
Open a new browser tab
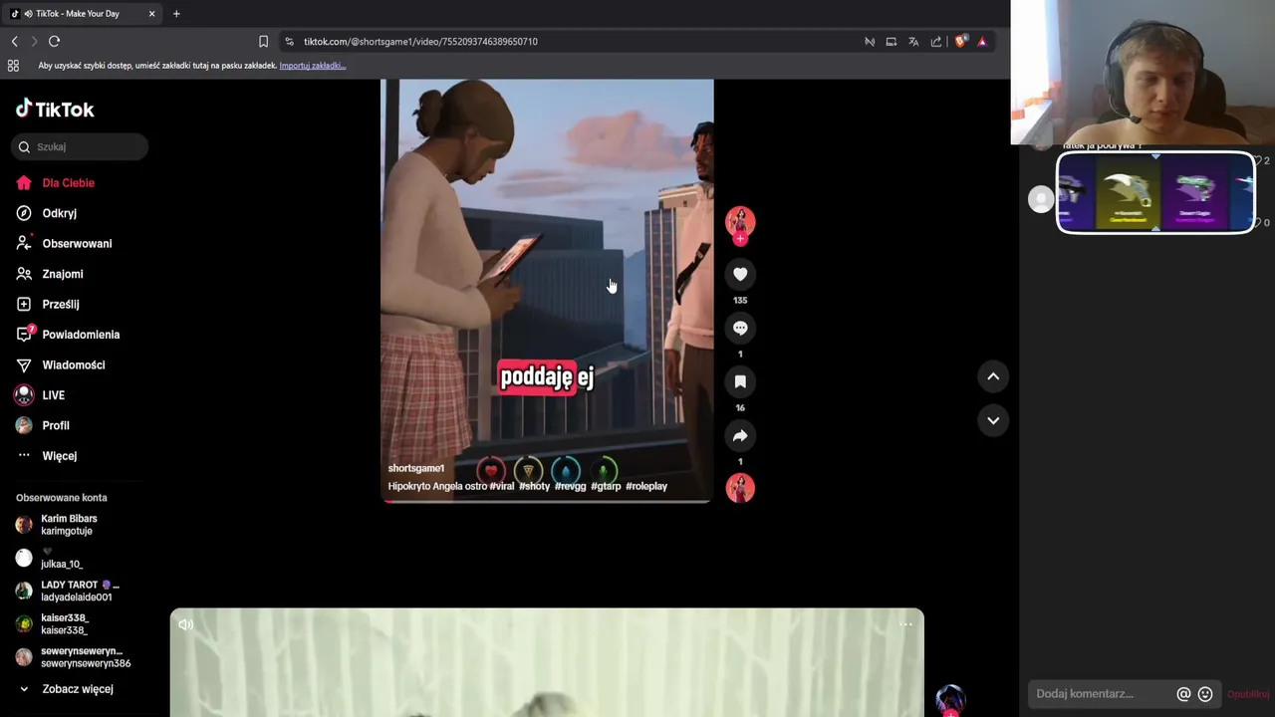176,14
